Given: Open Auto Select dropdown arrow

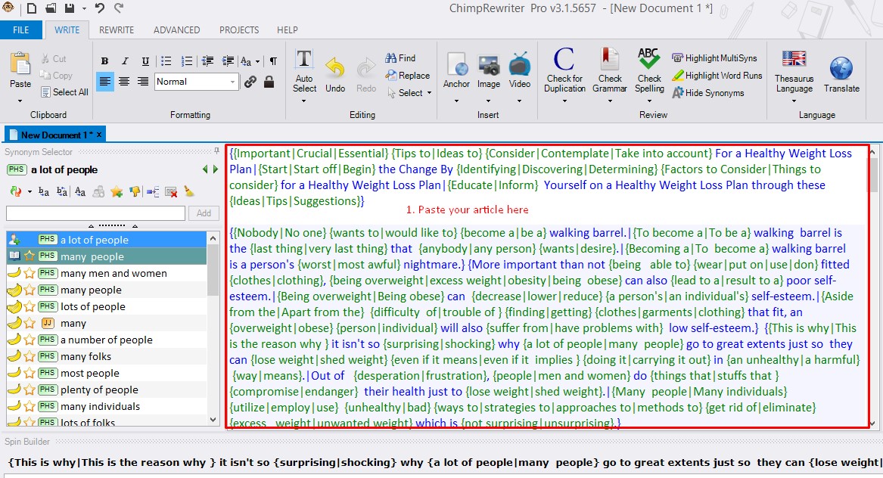Looking at the screenshot, I should 304,101.
